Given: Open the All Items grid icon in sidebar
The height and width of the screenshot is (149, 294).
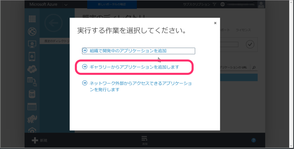Looking at the screenshot, I should 32,19.
